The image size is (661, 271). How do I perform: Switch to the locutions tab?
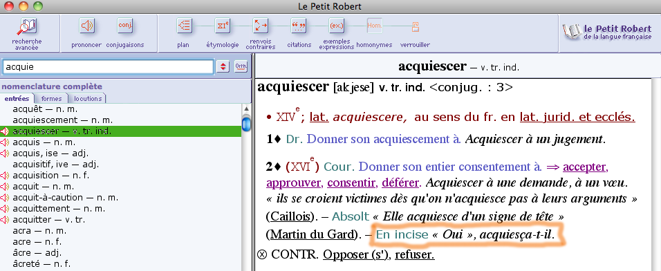[88, 99]
